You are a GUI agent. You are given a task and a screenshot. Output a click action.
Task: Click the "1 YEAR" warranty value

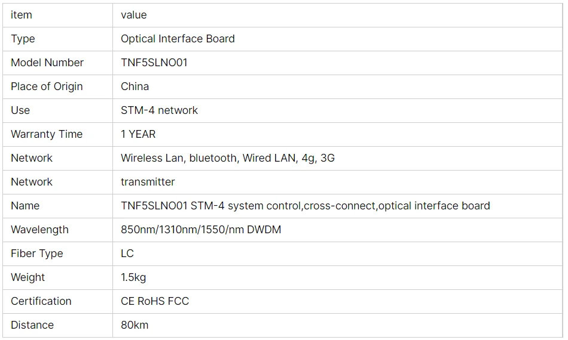(138, 134)
